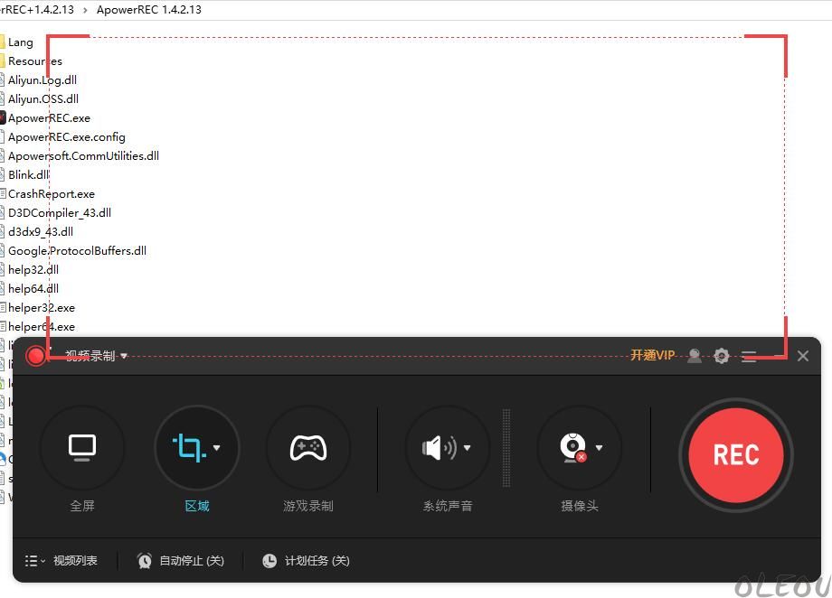This screenshot has height=598, width=832.
Task: Select the file help64.dll
Action: (33, 289)
